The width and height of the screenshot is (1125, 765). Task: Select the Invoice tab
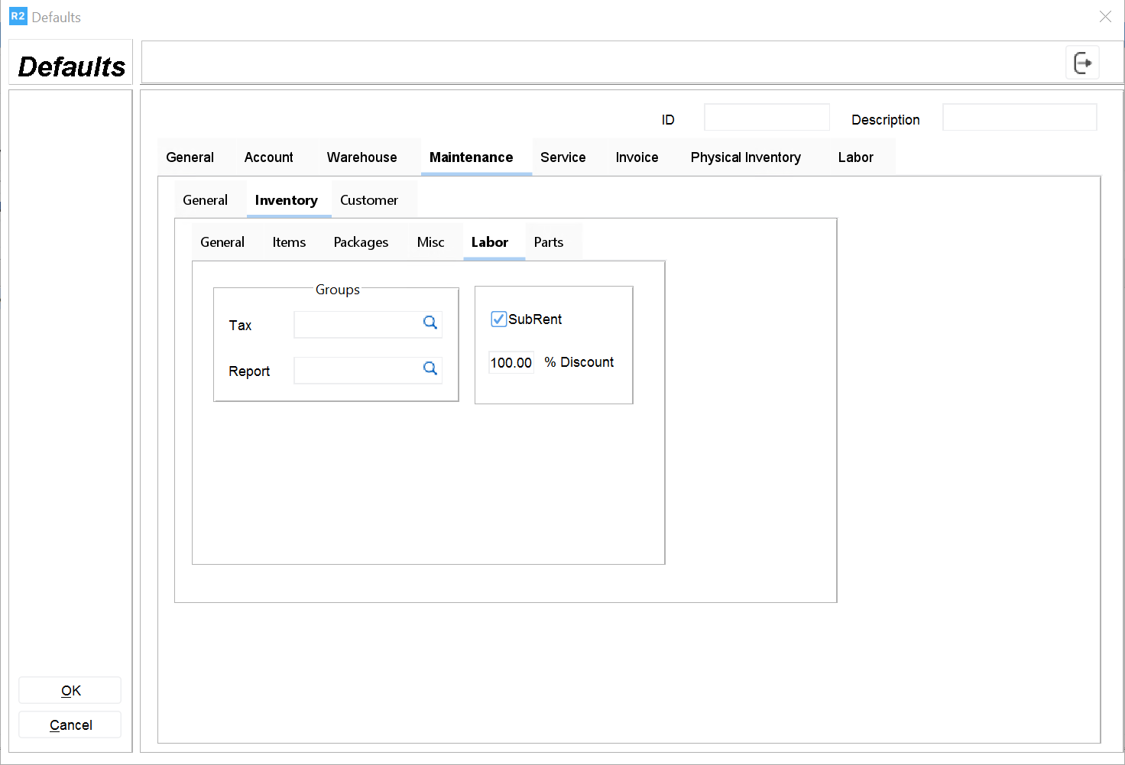[x=637, y=157]
